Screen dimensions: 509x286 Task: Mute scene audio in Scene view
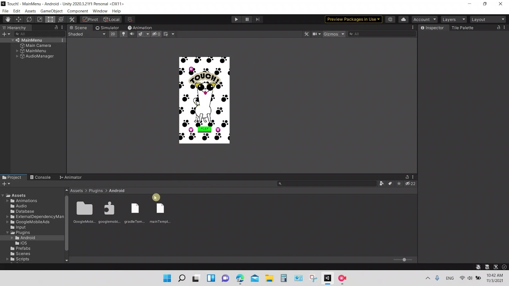[132, 34]
